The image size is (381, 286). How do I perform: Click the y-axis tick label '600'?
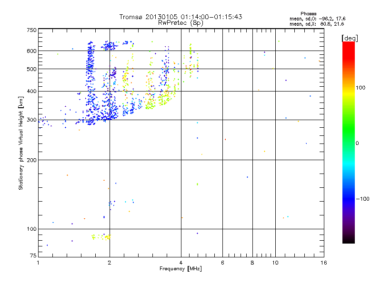coord(31,51)
